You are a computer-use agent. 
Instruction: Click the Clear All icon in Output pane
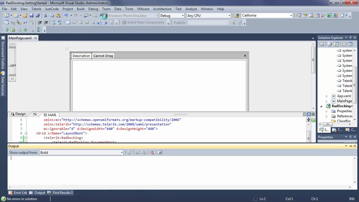coord(152,152)
